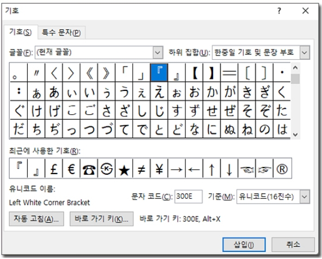Click the 삽입 insert button
Screen dimensions: 322x259
tap(244, 244)
